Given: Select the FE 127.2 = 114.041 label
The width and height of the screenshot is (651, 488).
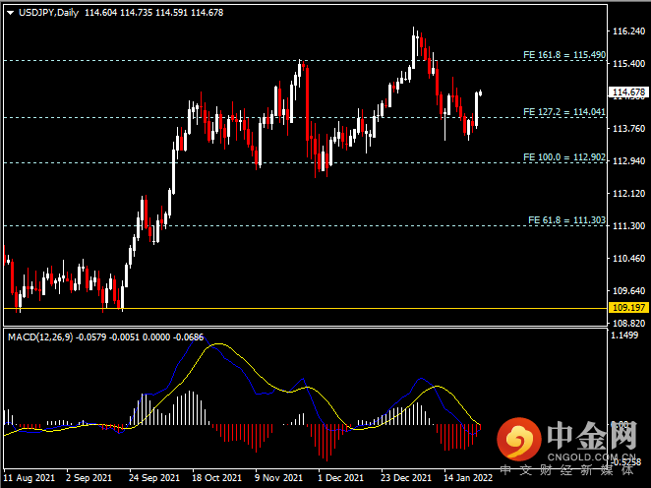Looking at the screenshot, I should 564,112.
